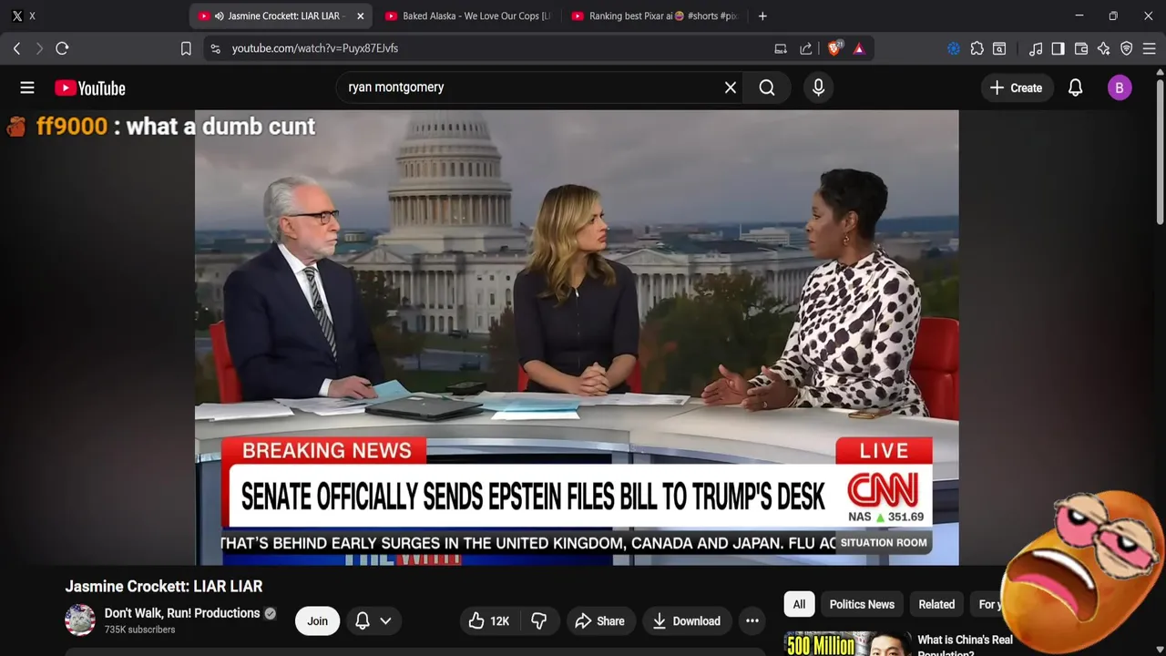Open site information icon in address bar
This screenshot has width=1166, height=656.
pyautogui.click(x=215, y=48)
